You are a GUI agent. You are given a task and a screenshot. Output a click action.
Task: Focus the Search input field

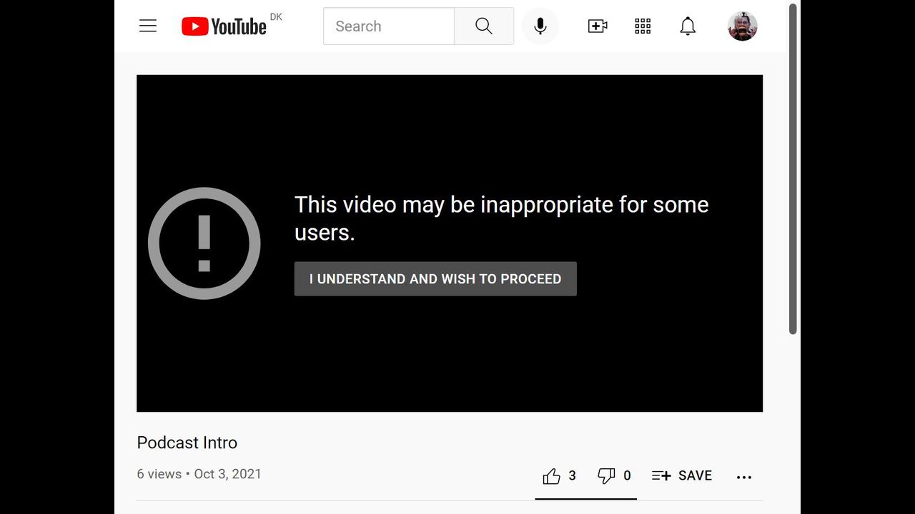pos(389,26)
